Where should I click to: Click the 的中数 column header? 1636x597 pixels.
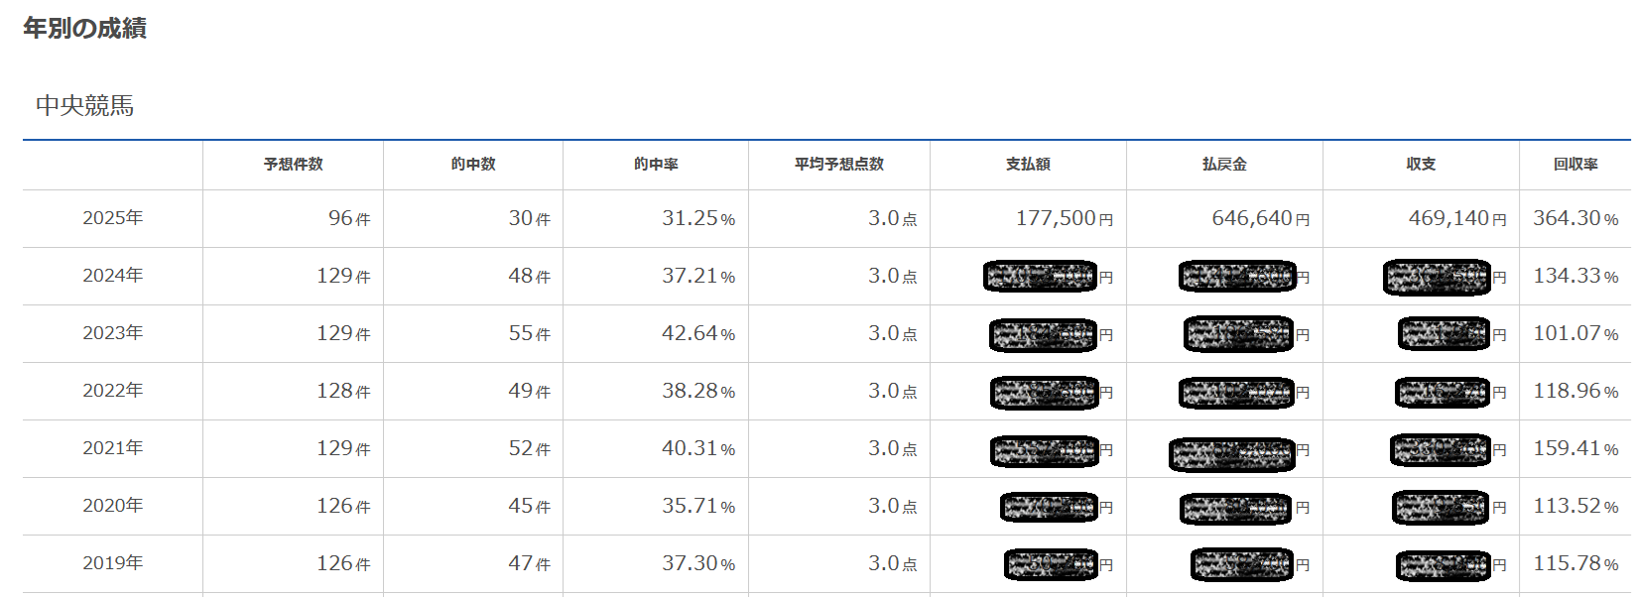click(473, 165)
